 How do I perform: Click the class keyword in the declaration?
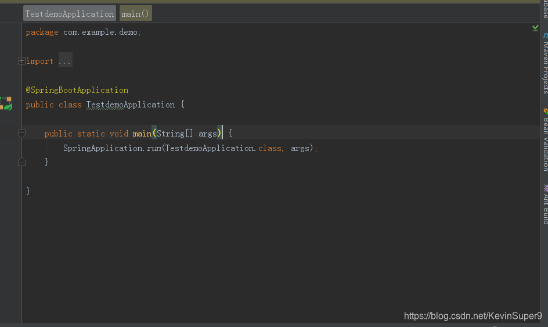(x=70, y=105)
